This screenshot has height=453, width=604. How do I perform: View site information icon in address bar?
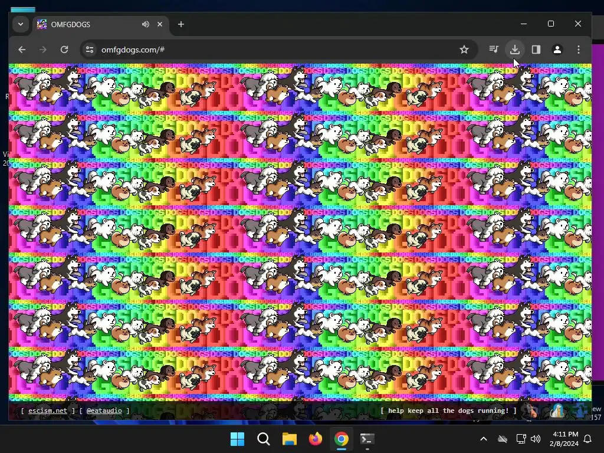click(x=90, y=50)
